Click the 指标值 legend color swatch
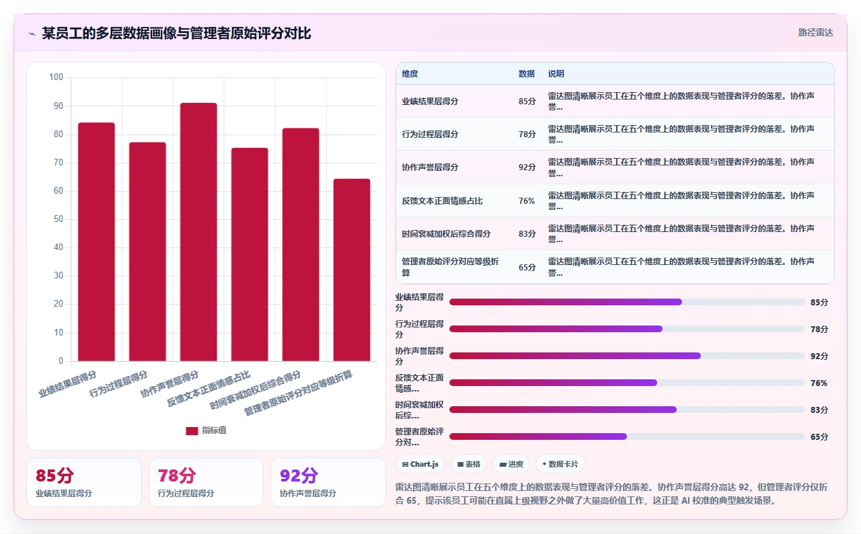861x534 pixels. [192, 430]
